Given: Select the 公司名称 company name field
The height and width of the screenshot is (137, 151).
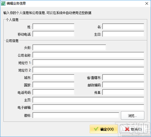Looking at the screenshot, I should tap(88, 55).
